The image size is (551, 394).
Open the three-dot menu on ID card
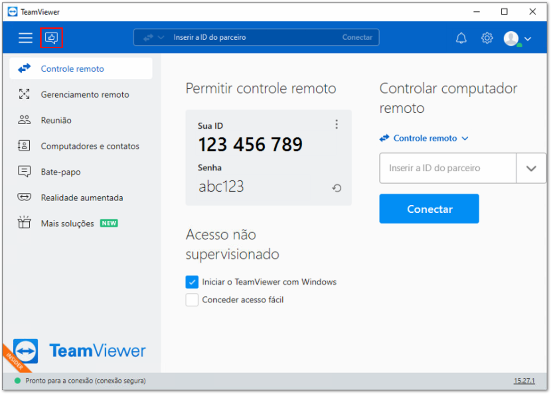pyautogui.click(x=336, y=125)
